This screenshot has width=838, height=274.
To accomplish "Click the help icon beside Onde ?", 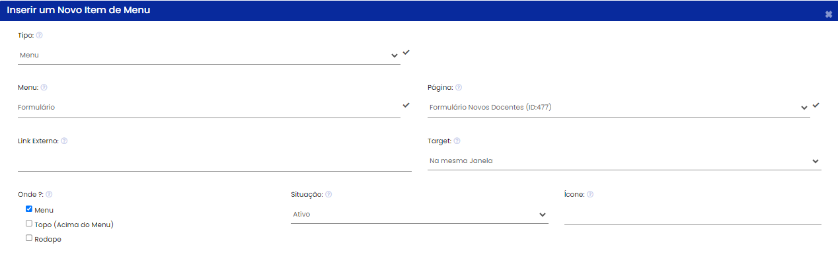I will 49,195.
